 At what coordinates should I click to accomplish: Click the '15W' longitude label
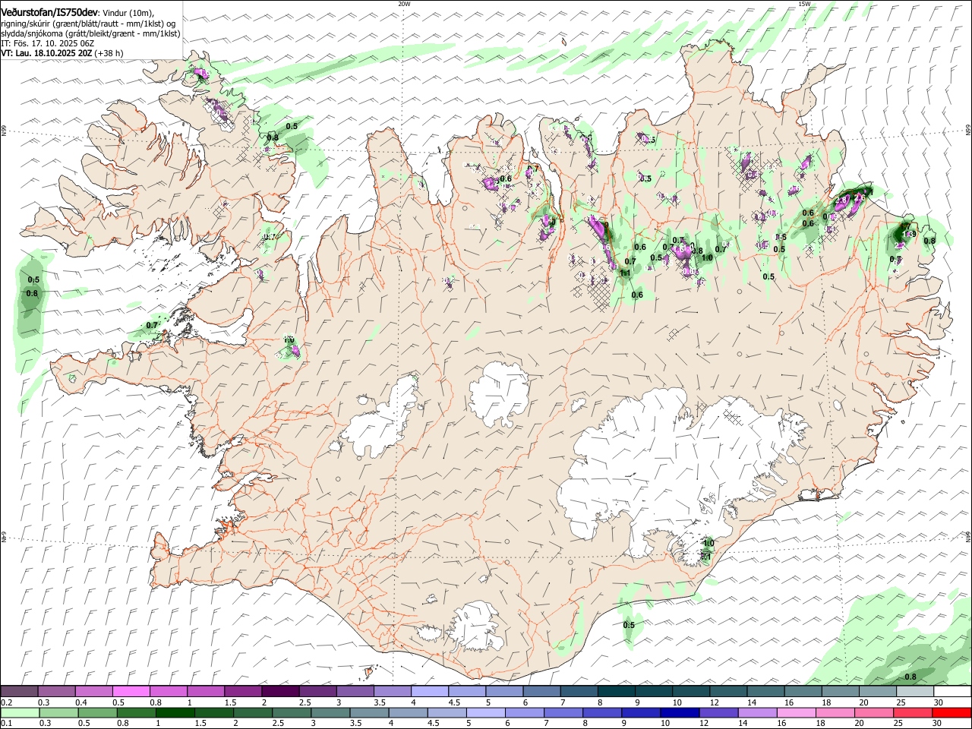(x=804, y=4)
